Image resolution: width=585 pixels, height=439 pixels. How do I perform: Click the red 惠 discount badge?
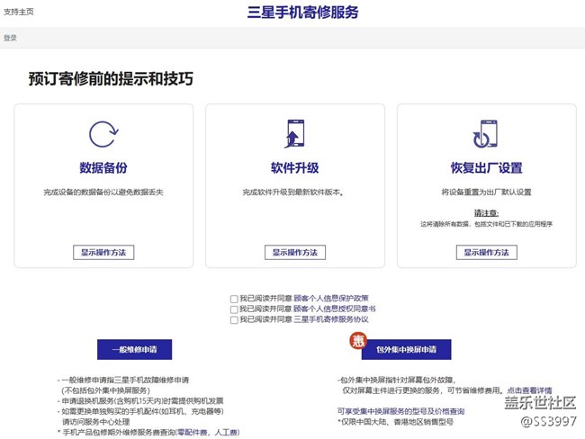357,341
